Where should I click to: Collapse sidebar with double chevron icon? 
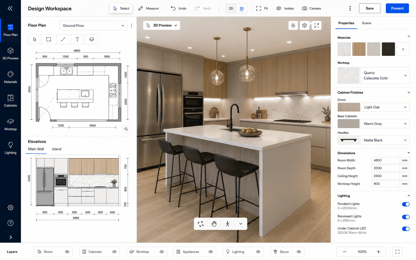coord(10,8)
